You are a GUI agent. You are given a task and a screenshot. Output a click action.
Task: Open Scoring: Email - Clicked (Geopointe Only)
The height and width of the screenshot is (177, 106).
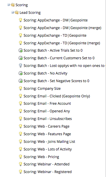[x=57, y=96]
